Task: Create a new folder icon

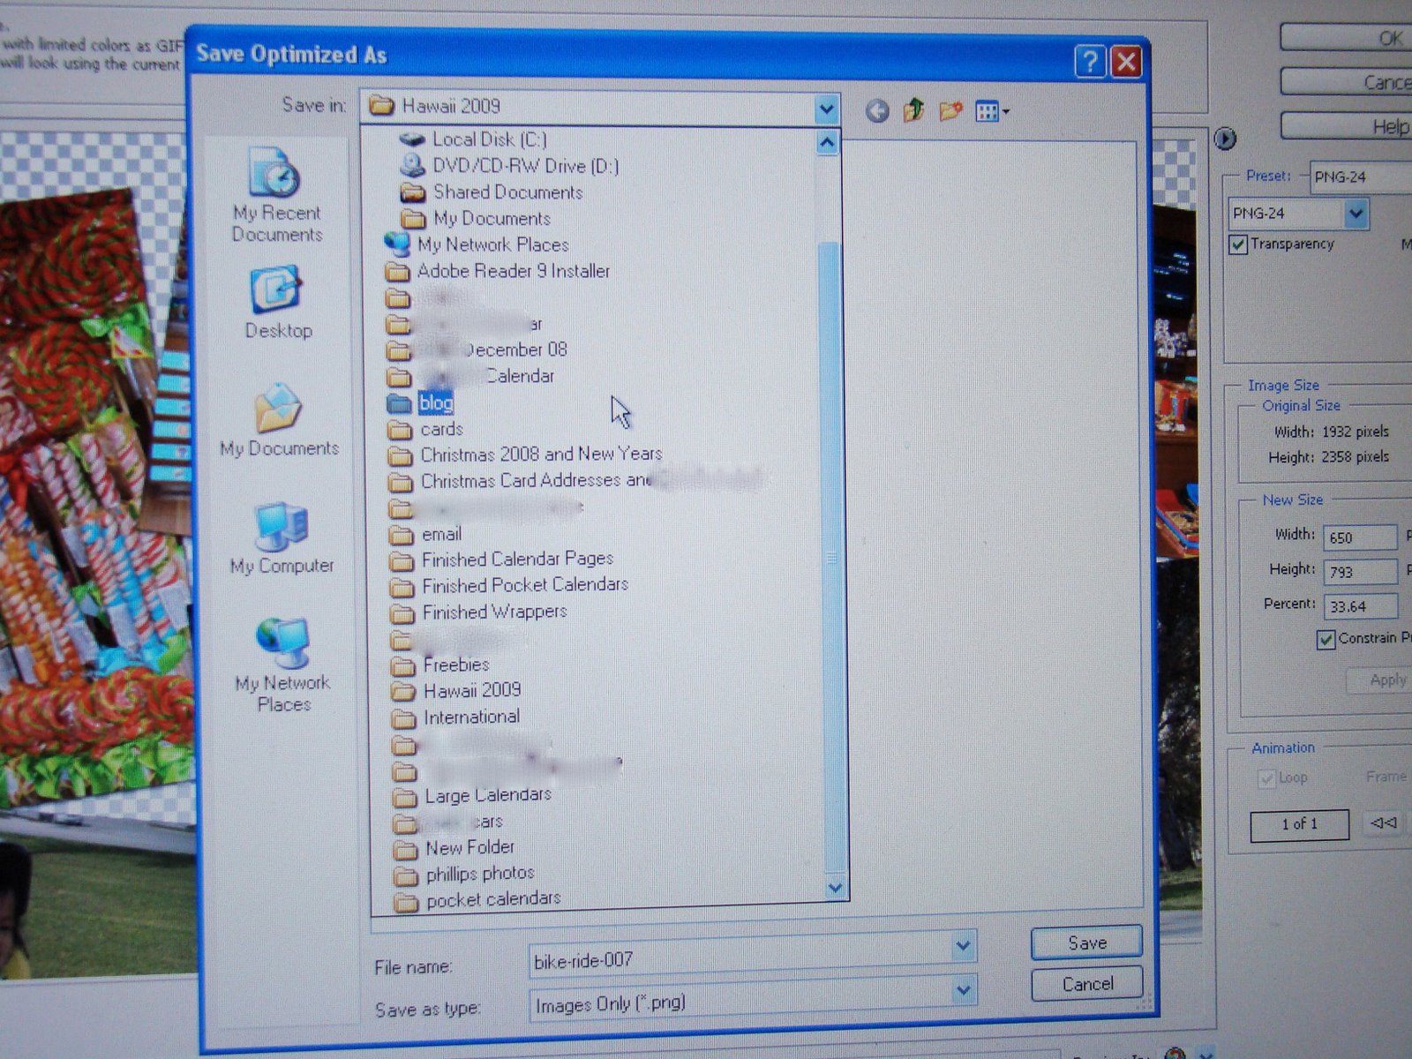Action: [x=950, y=111]
